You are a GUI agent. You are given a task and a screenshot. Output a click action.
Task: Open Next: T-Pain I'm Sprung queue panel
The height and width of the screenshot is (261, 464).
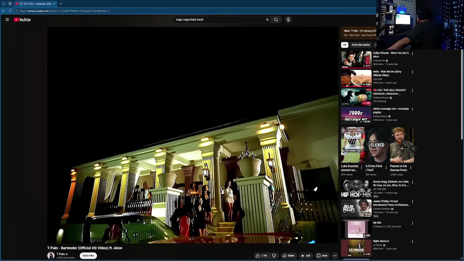point(359,33)
